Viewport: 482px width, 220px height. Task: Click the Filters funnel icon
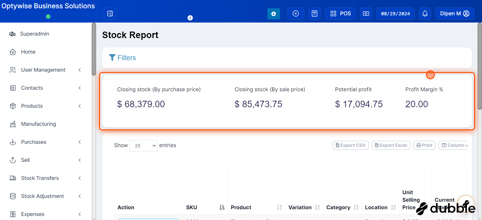(112, 58)
